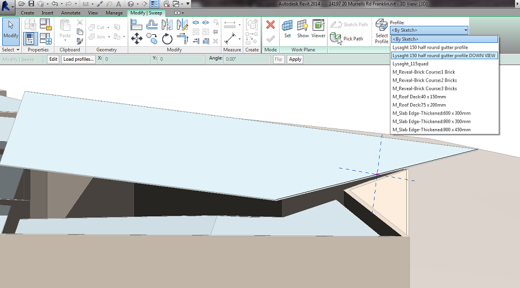Viewport: 520px width, 288px height.
Task: Select M_Roof Deck:75 x 200mm
Action: pyautogui.click(x=444, y=105)
